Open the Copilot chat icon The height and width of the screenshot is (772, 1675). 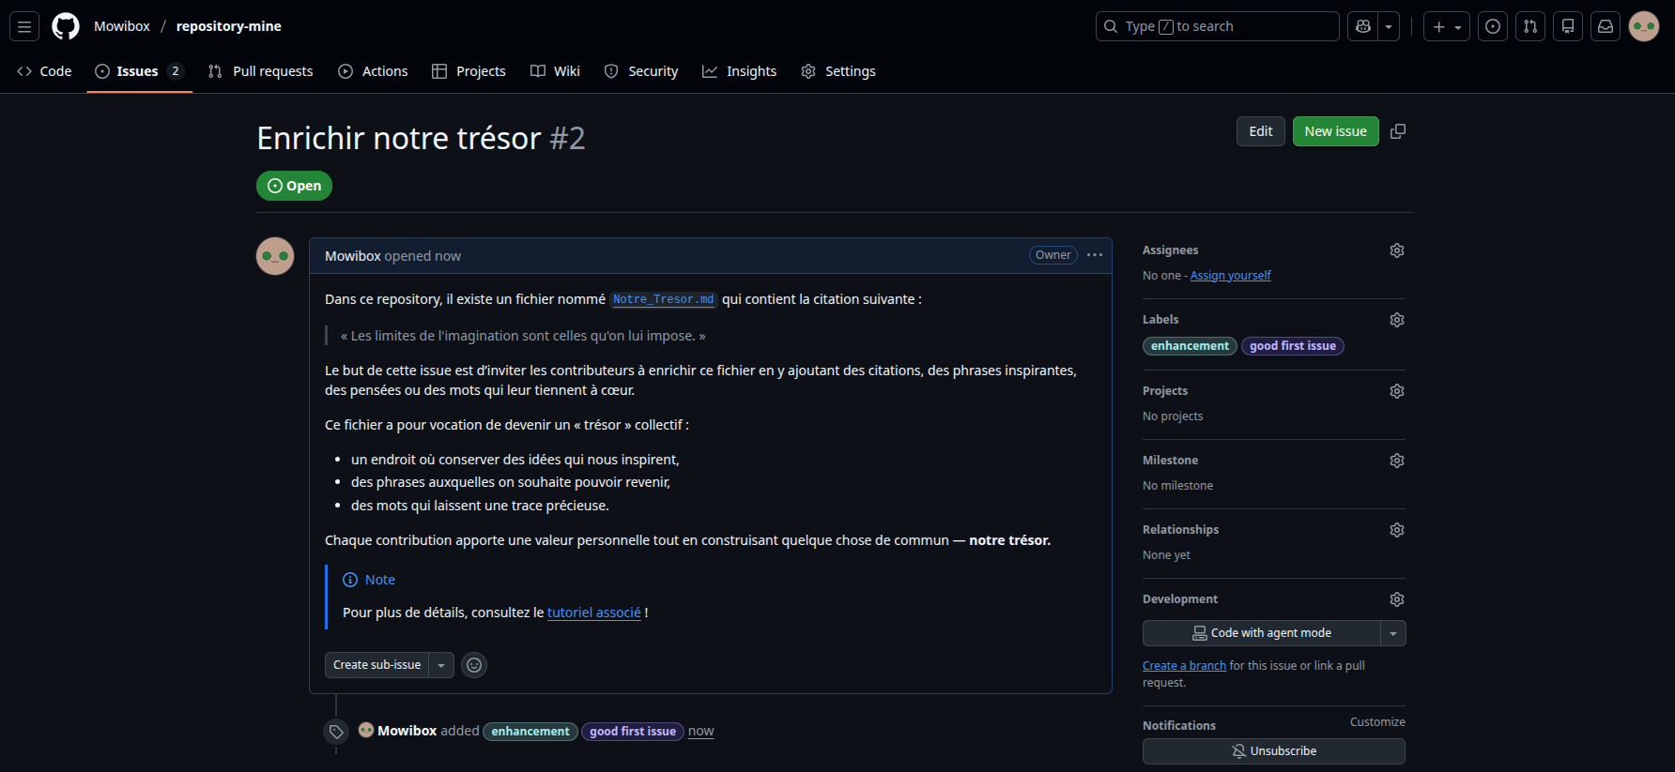pyautogui.click(x=1363, y=26)
